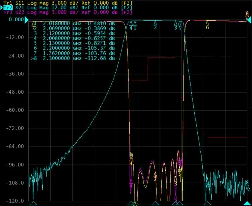Click the red limit line near -78 dB
252x206 pixels.
[227, 137]
